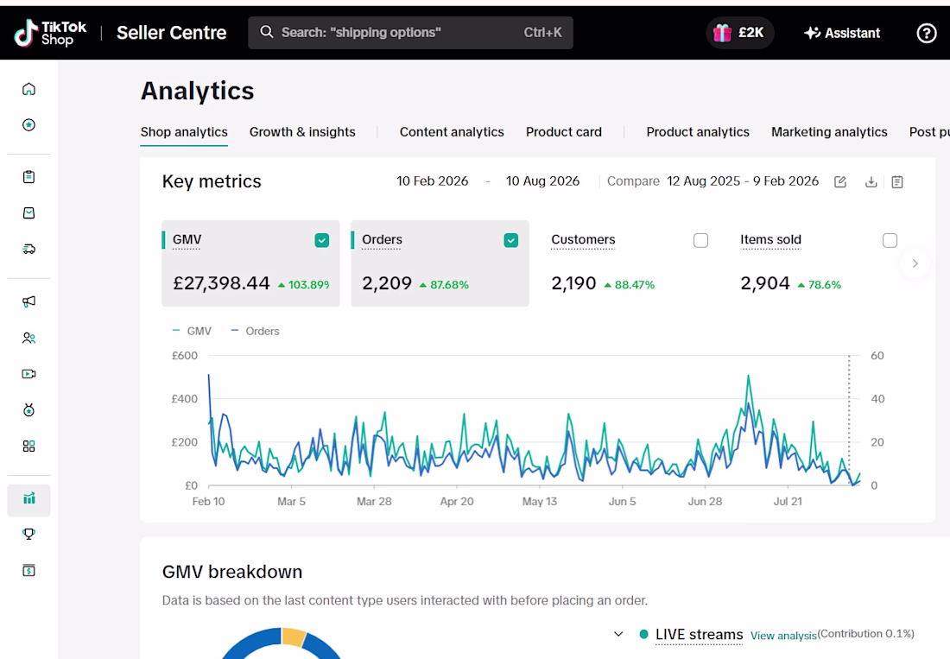Click the Contribution 0.1% text

coord(865,634)
